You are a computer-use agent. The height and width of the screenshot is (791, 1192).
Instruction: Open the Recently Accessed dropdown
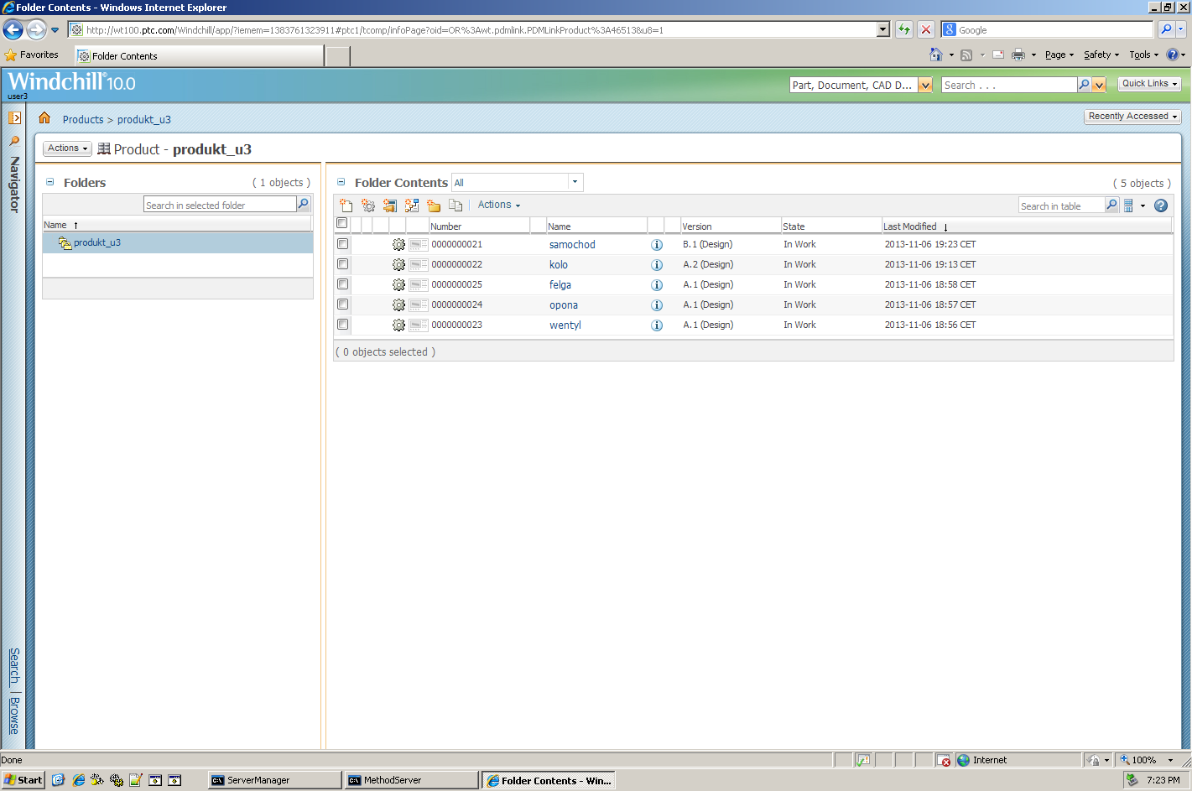tap(1133, 117)
